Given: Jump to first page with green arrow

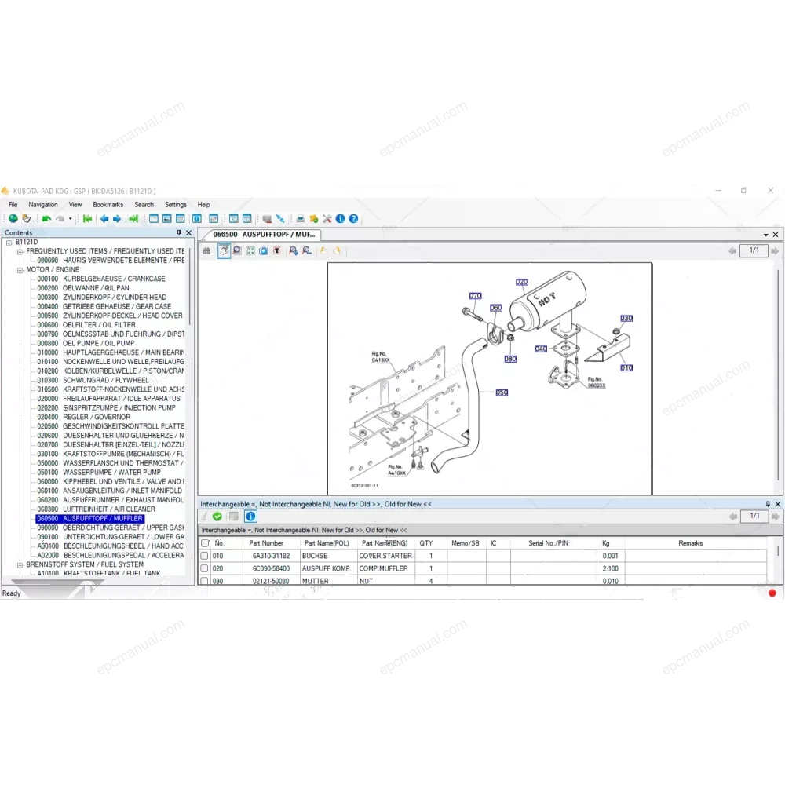Looking at the screenshot, I should (88, 219).
